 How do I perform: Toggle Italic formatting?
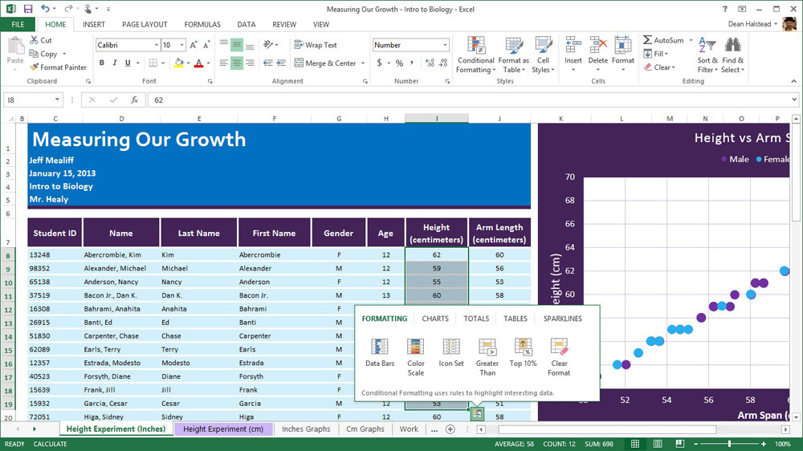coord(115,63)
